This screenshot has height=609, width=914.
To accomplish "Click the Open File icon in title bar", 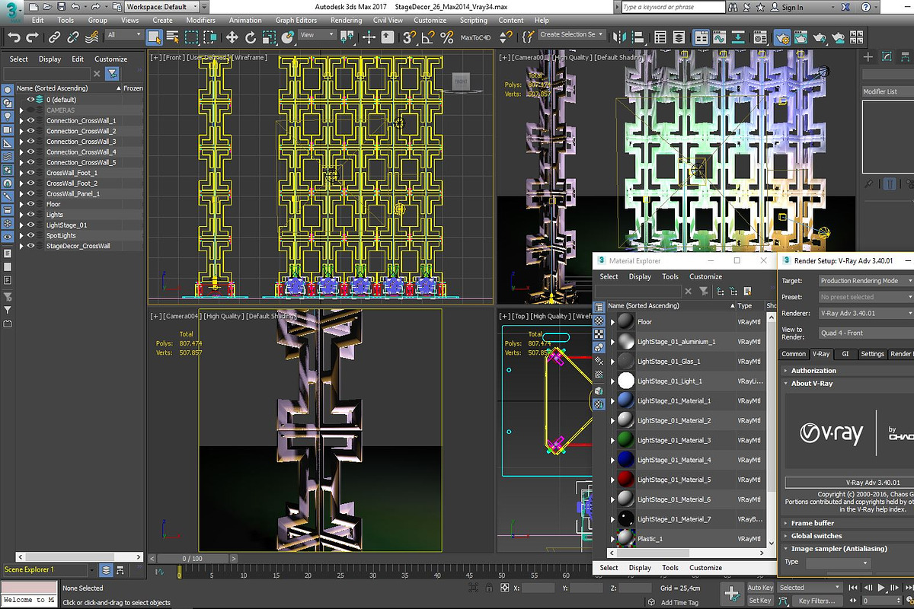I will pos(46,7).
